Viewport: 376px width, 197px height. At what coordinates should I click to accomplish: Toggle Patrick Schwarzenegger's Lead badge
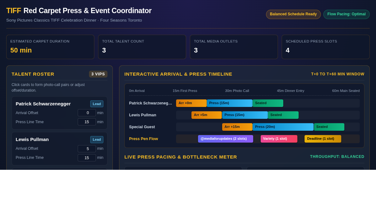[97, 104]
